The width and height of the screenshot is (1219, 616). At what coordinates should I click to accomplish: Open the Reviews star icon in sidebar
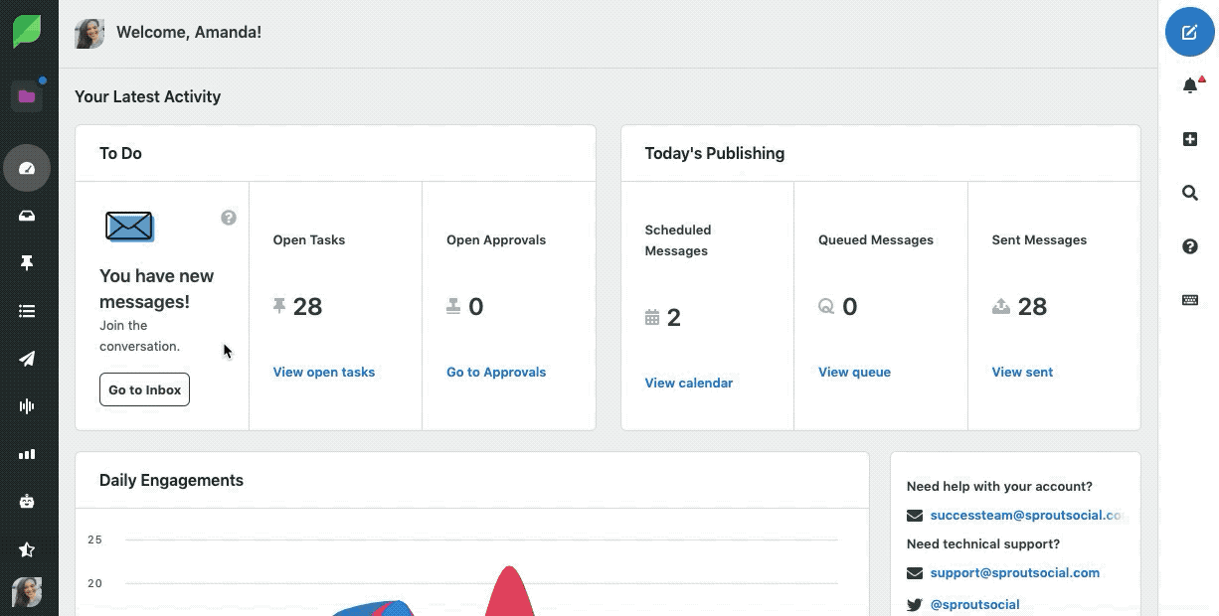(27, 549)
